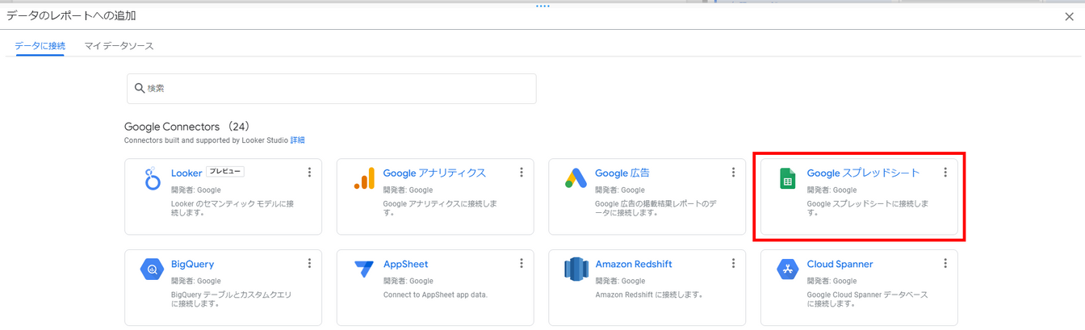The image size is (1085, 330).
Task: Select the AppSheet connector title
Action: click(405, 264)
